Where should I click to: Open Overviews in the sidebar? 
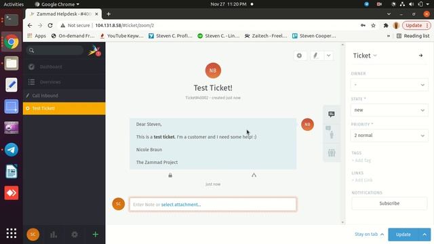click(x=64, y=82)
